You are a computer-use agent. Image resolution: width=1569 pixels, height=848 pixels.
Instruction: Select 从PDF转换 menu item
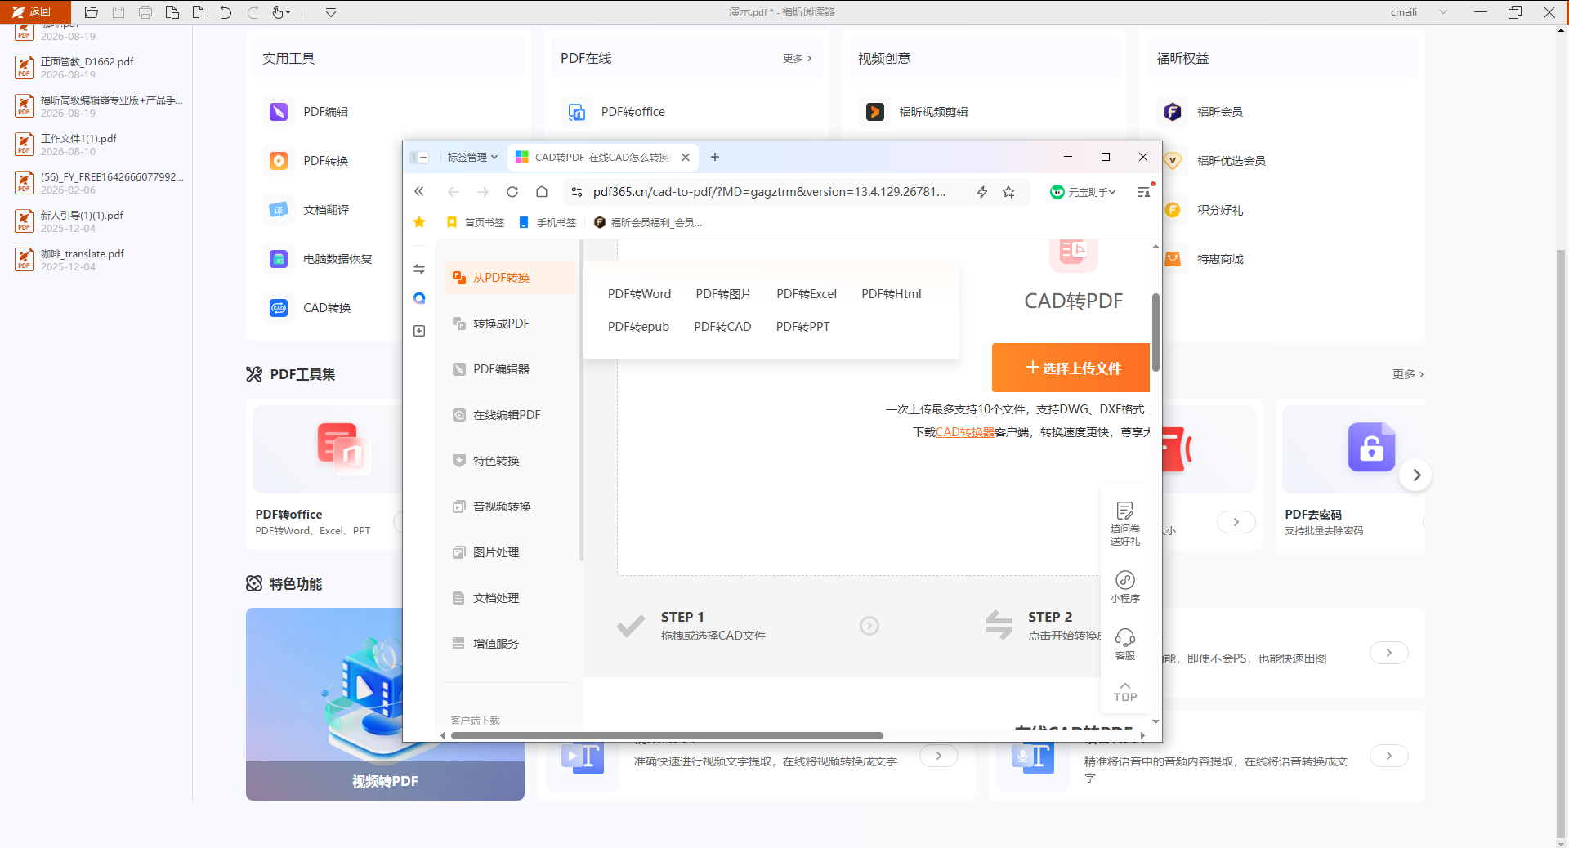[510, 278]
